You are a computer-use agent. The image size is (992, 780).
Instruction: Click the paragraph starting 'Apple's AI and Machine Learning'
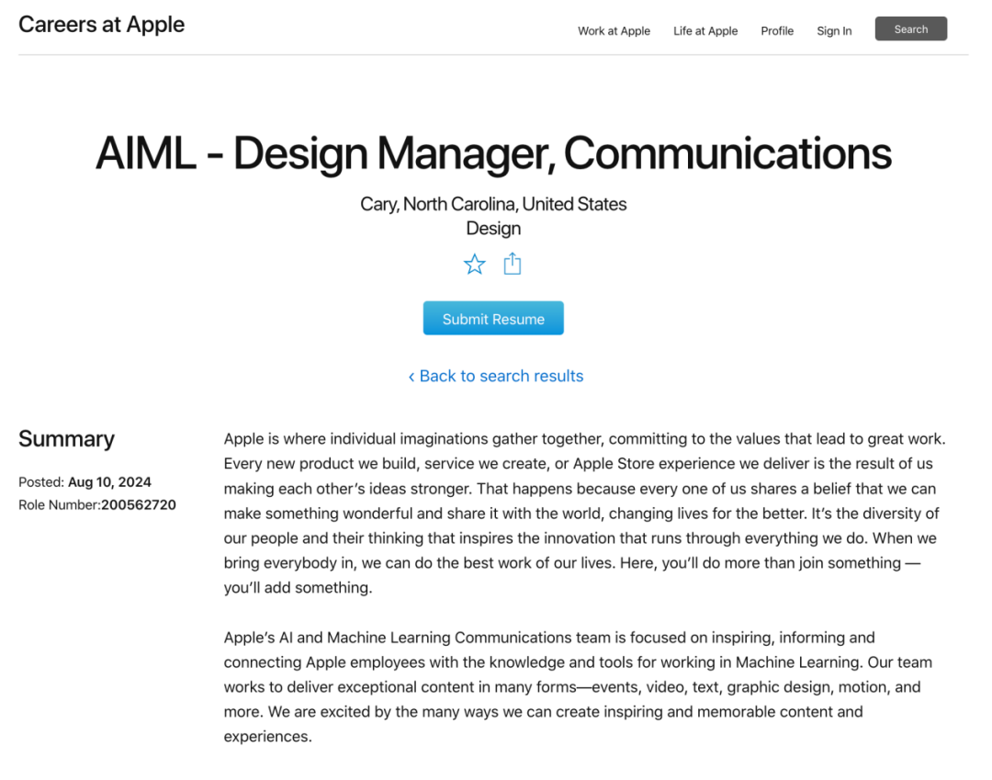click(579, 687)
